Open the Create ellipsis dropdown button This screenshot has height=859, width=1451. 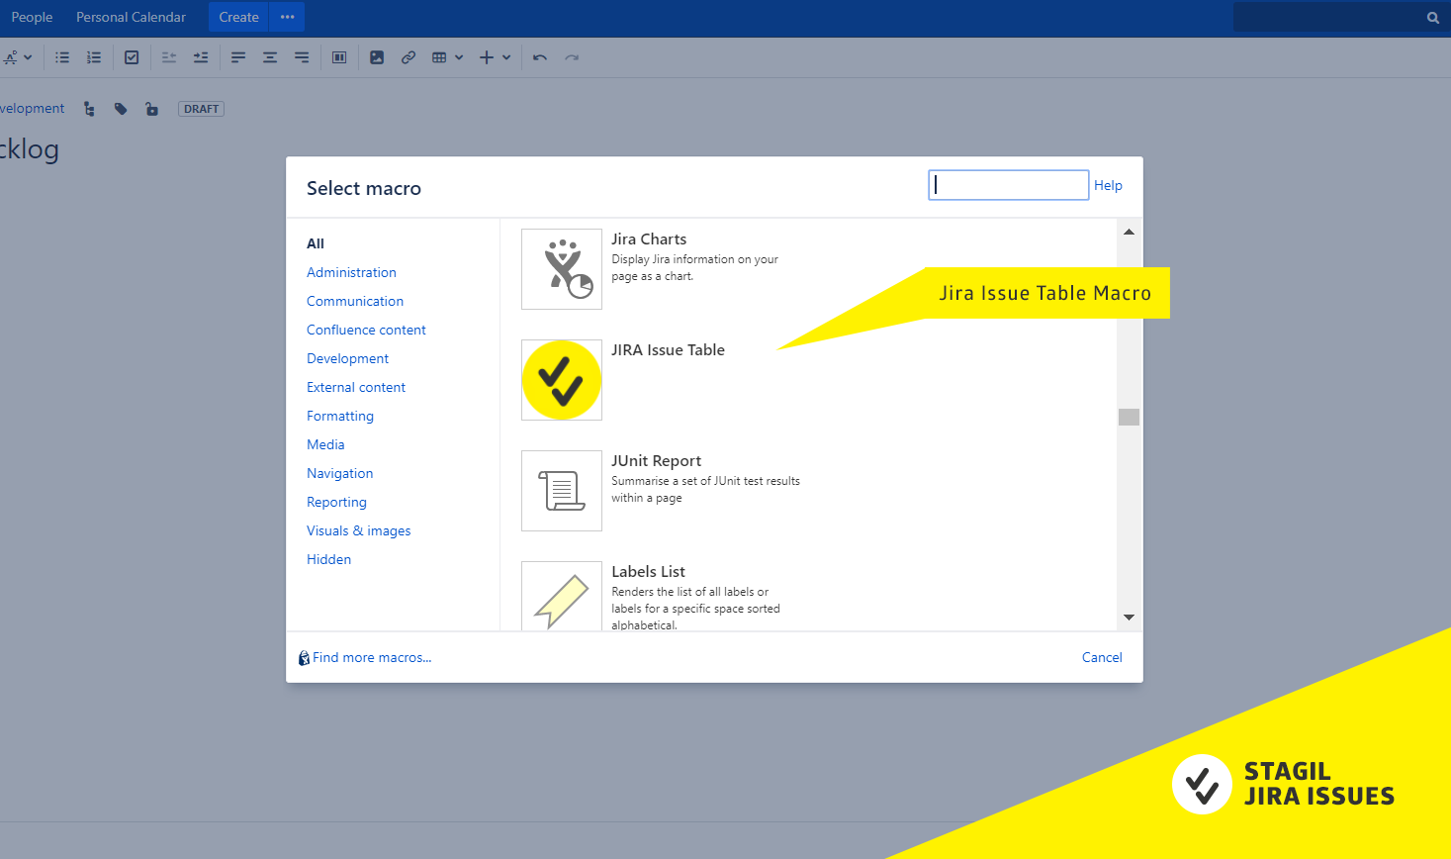coord(288,17)
